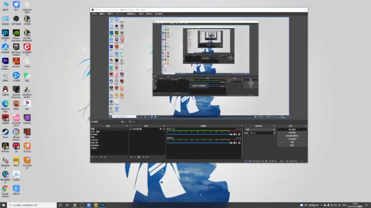Open Google Chrome desktop shortcut
Screen dimensions: 371x208
(x=5, y=189)
